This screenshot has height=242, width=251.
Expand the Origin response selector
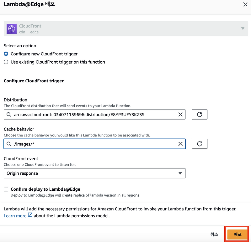[180, 173]
